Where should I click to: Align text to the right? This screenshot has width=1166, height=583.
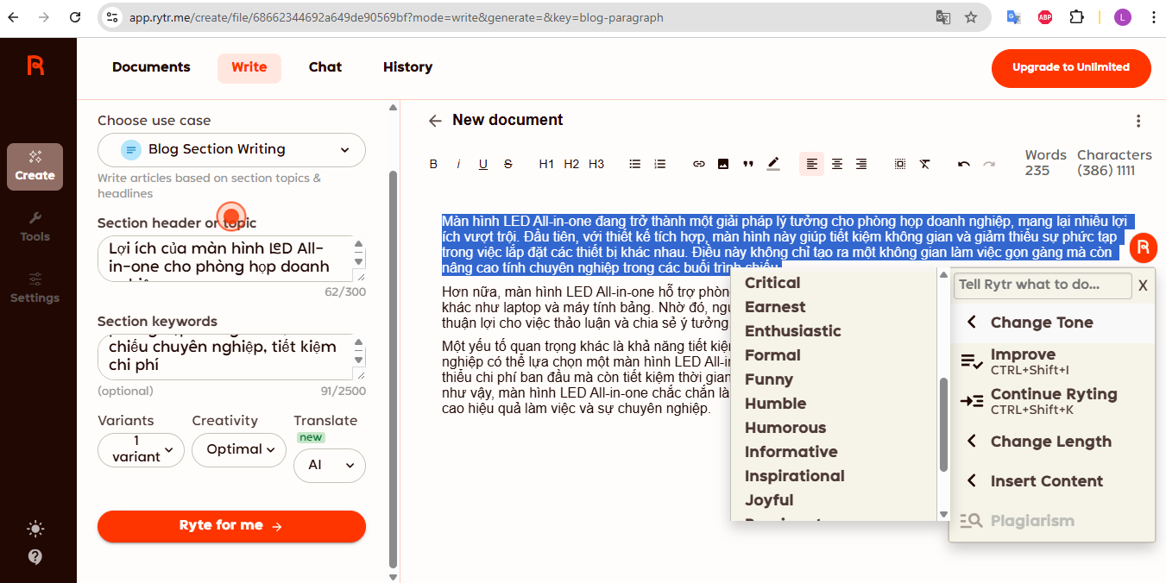pyautogui.click(x=861, y=164)
